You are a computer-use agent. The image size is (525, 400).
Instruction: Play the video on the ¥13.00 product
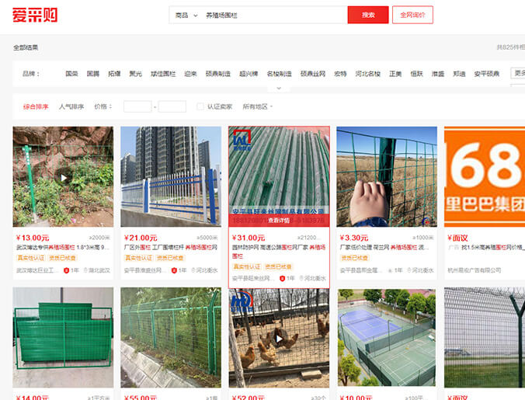click(64, 178)
